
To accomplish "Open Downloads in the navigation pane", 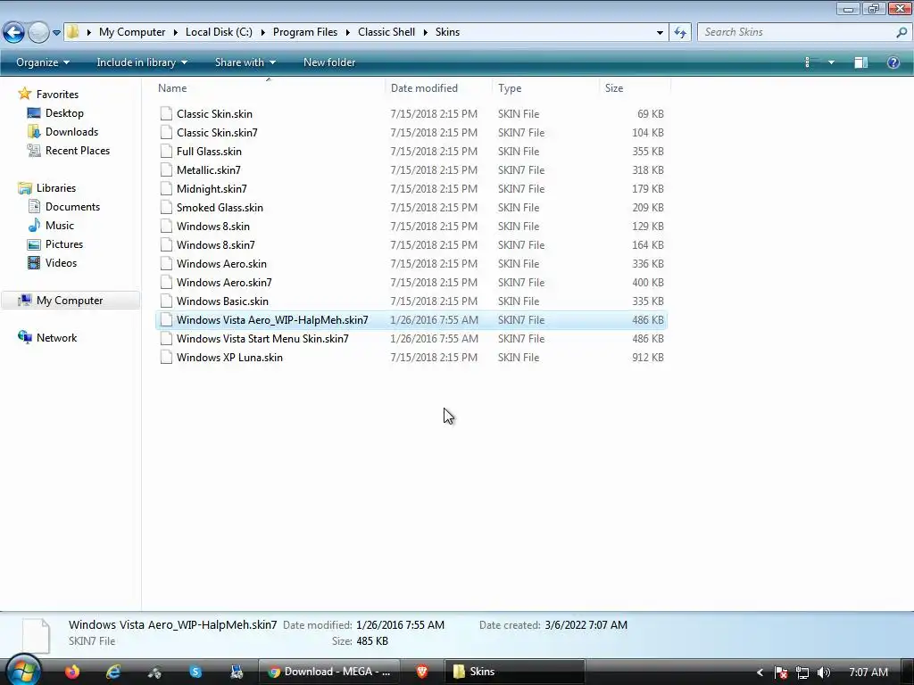I will click(63, 132).
